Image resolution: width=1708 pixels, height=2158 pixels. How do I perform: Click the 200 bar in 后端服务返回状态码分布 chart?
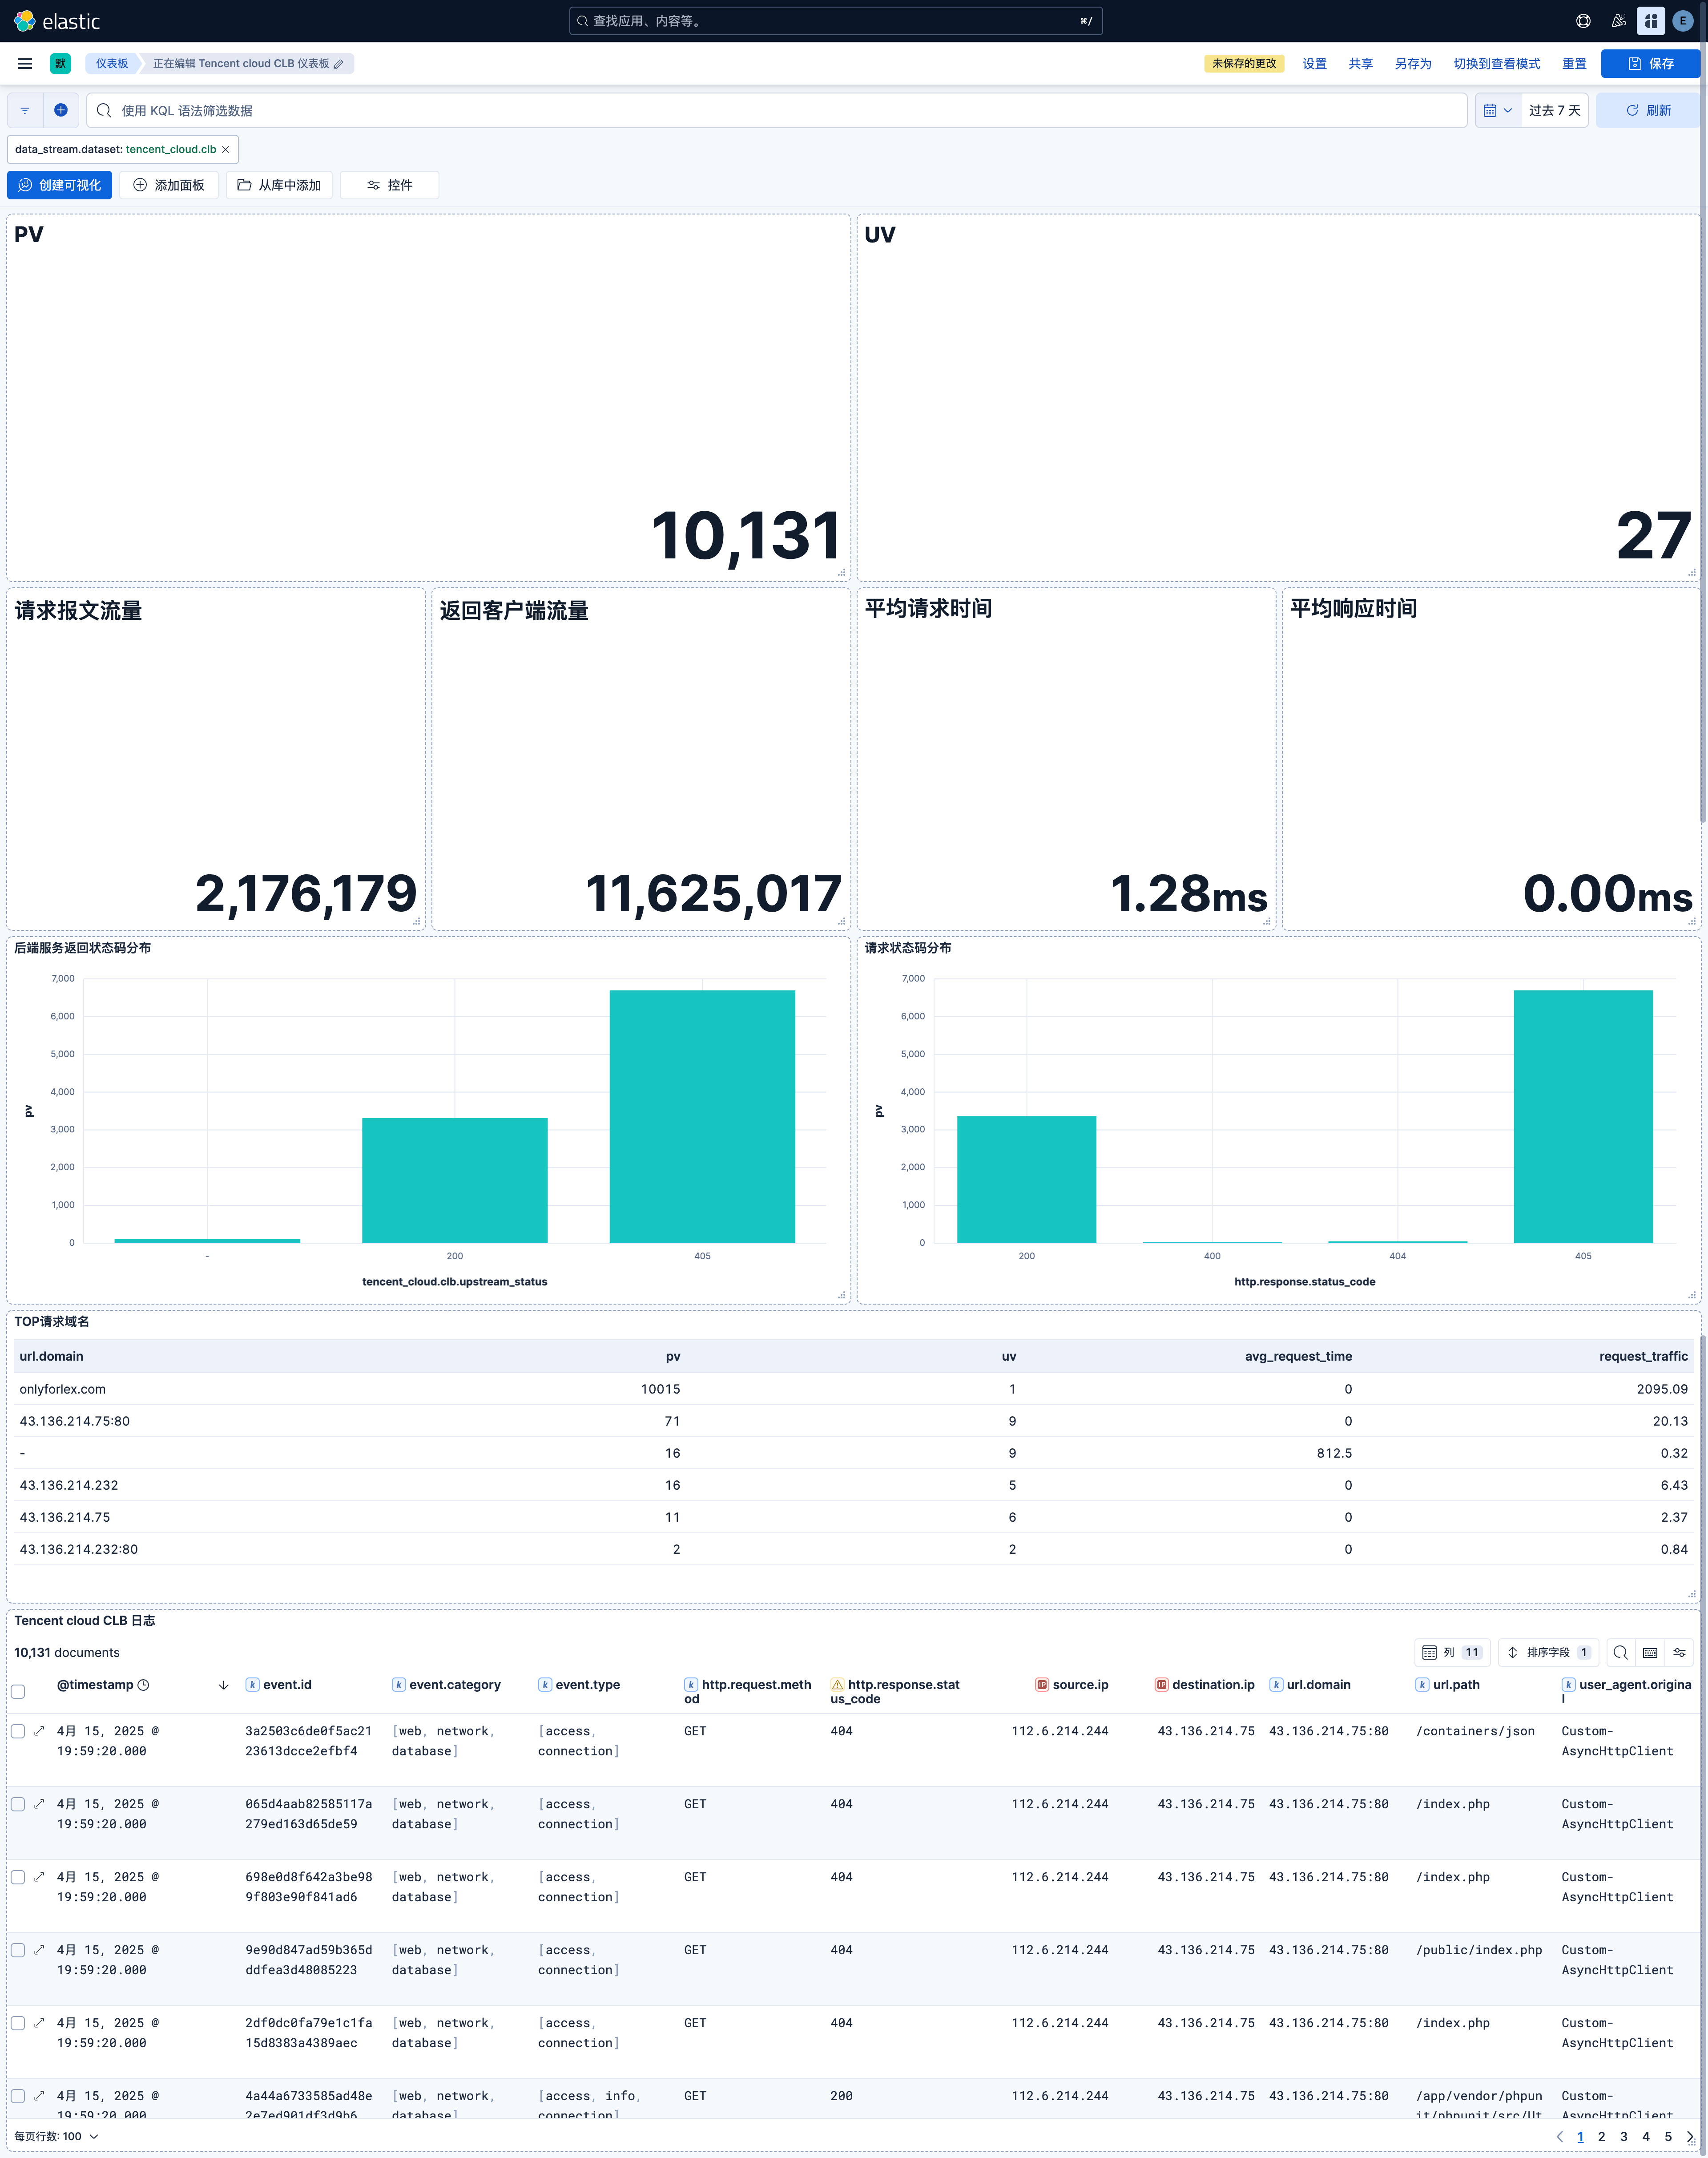[x=455, y=1180]
